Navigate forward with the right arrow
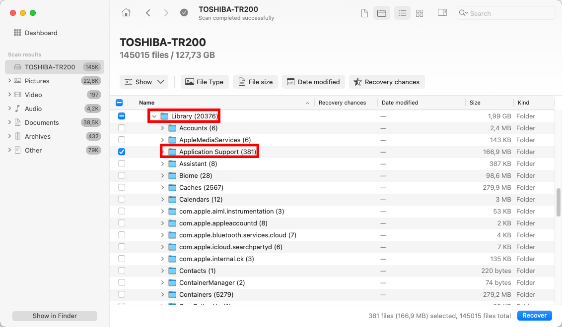The width and height of the screenshot is (562, 327). 166,13
